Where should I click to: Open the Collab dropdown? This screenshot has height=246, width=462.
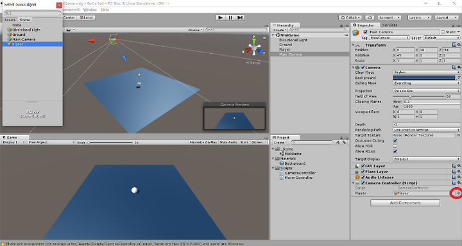(x=350, y=17)
